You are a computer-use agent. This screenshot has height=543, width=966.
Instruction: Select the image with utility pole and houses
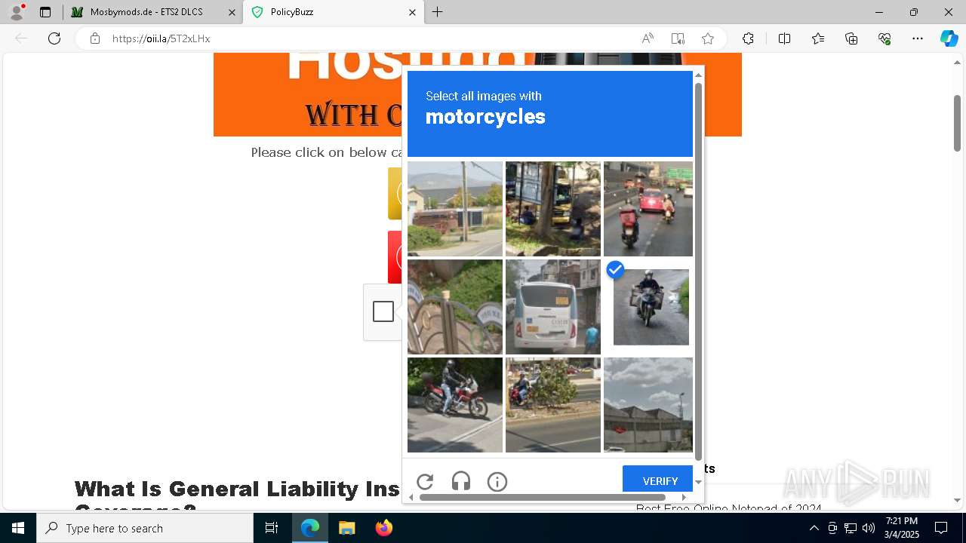[x=455, y=209]
